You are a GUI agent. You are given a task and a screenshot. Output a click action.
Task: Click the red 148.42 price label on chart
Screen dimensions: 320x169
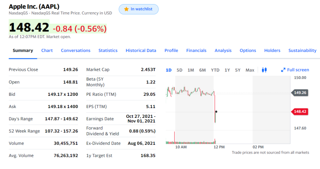click(299, 112)
